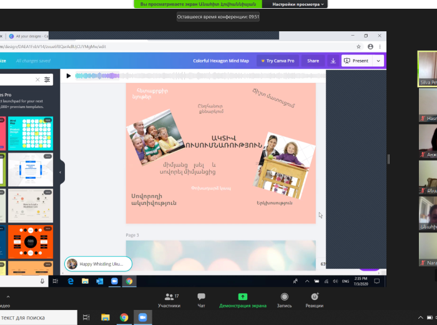The width and height of the screenshot is (437, 325).
Task: Open the Чат chat button
Action: click(201, 301)
